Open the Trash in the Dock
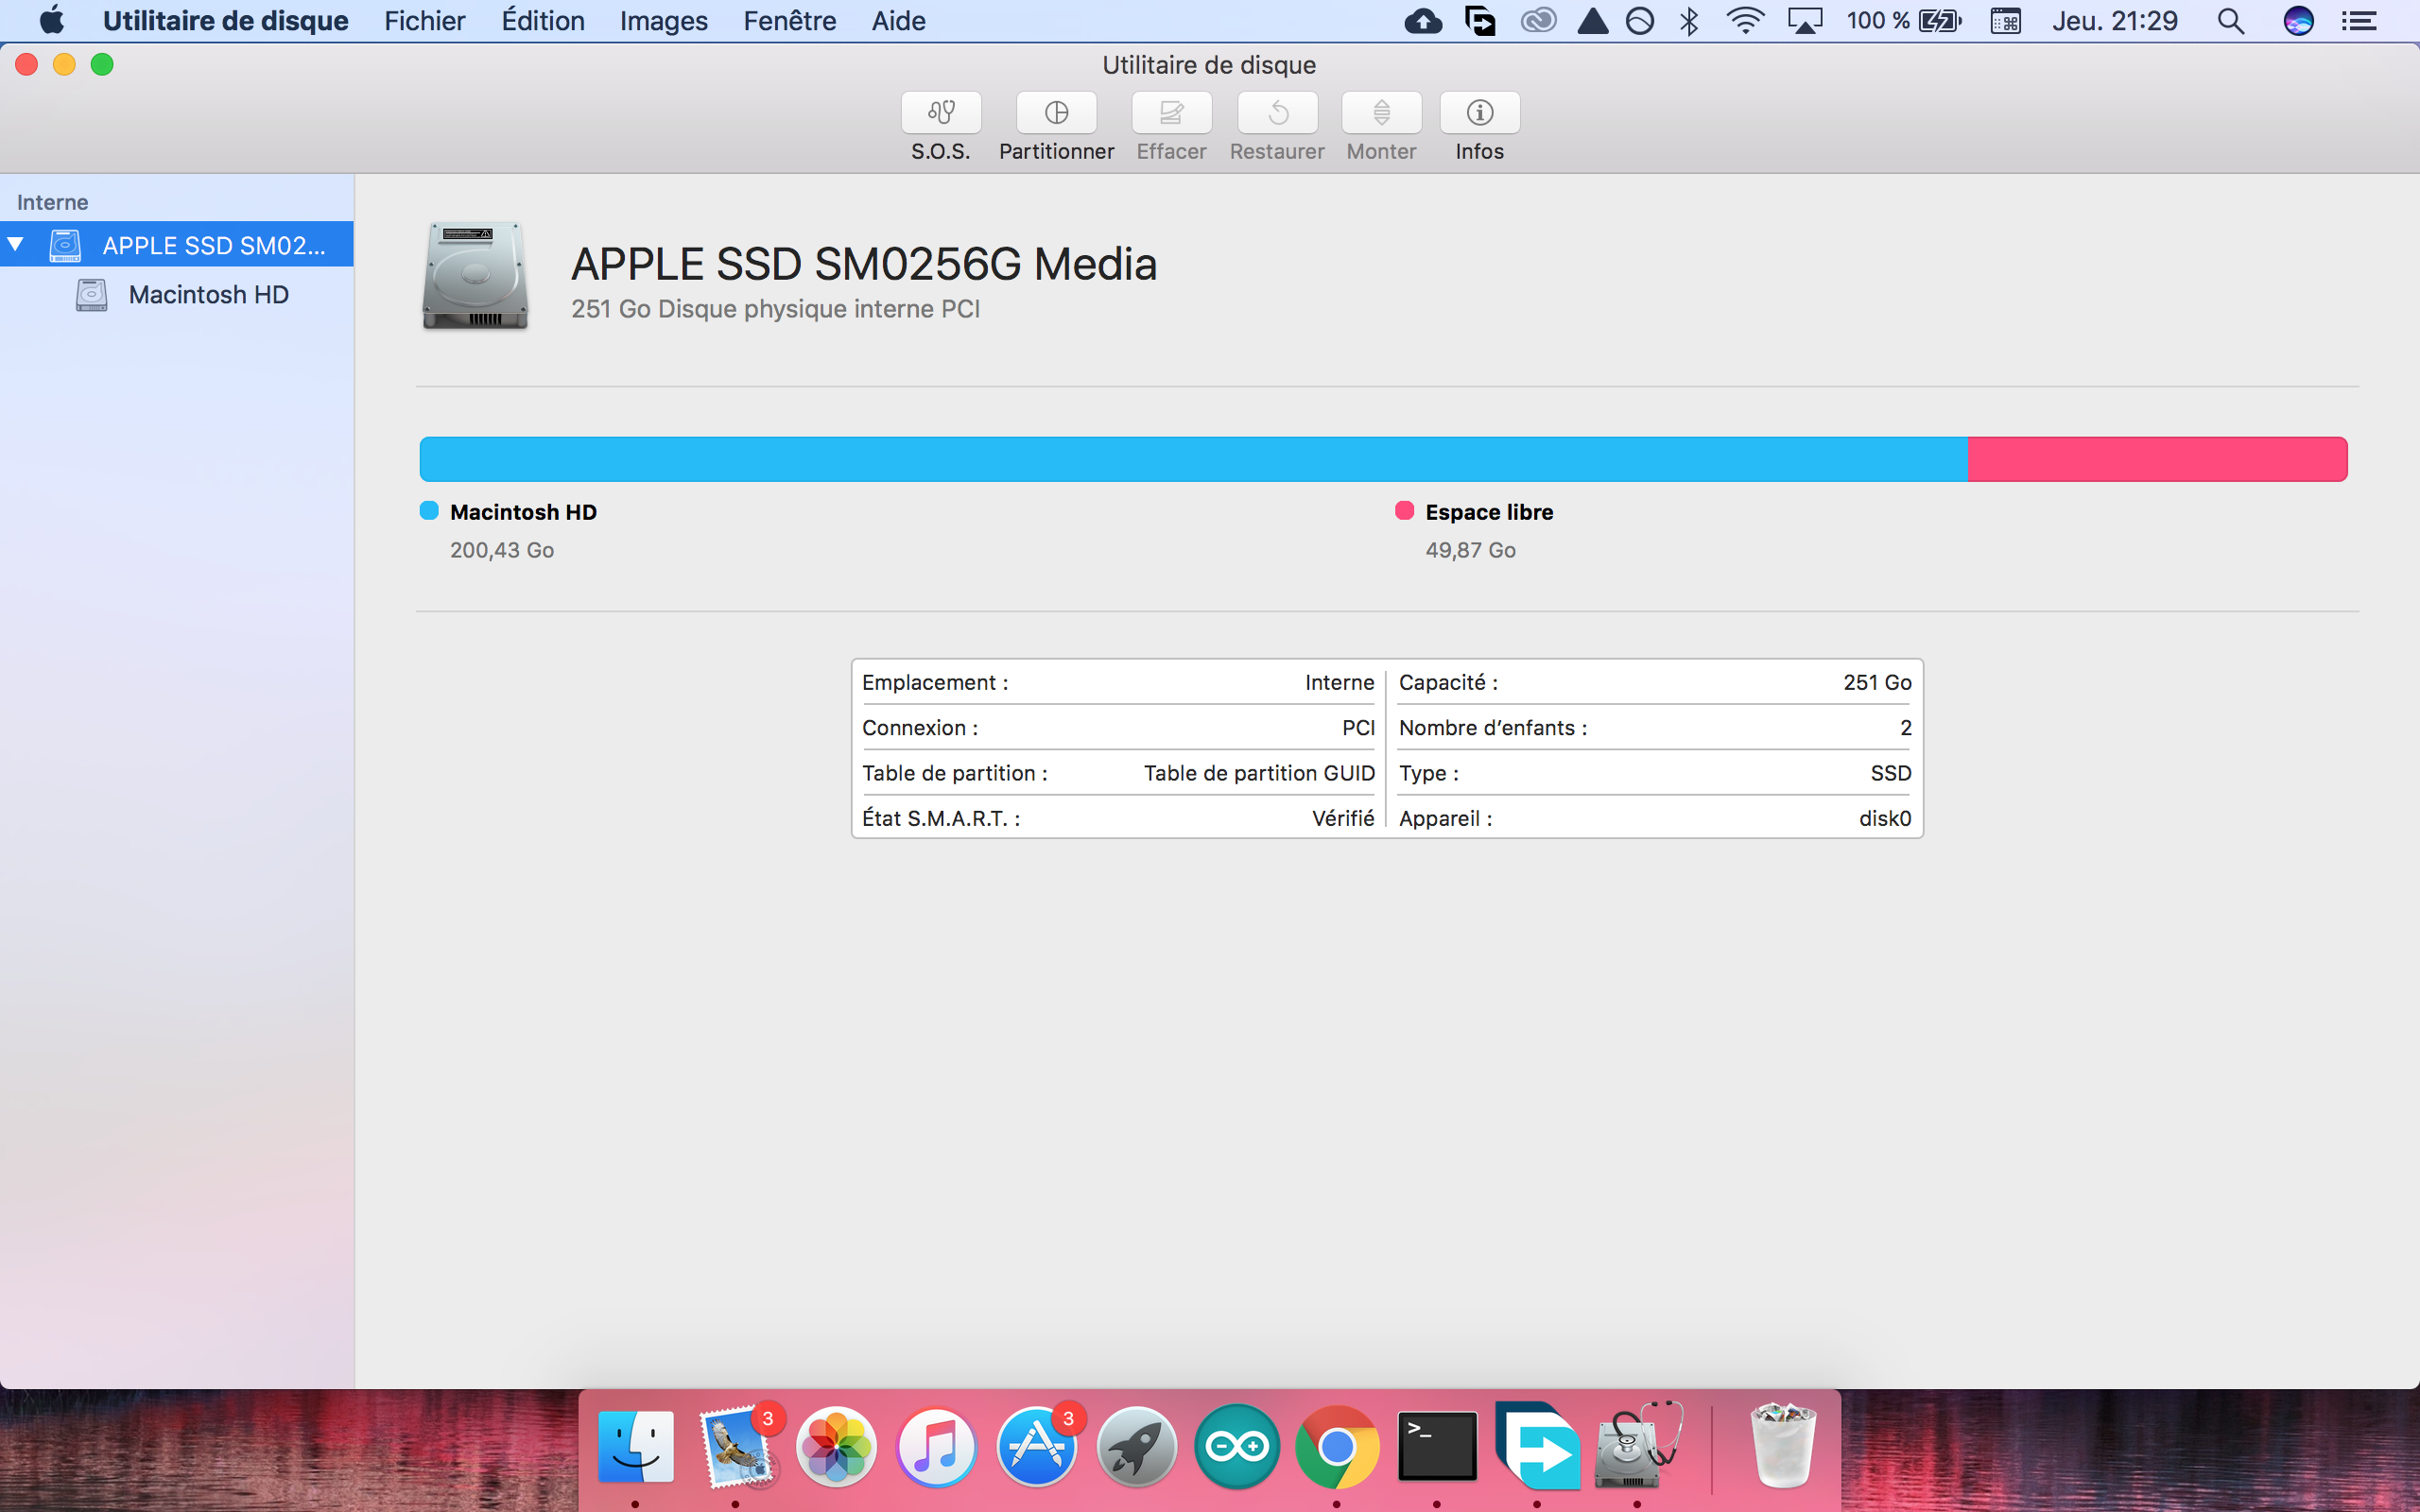 point(1783,1446)
